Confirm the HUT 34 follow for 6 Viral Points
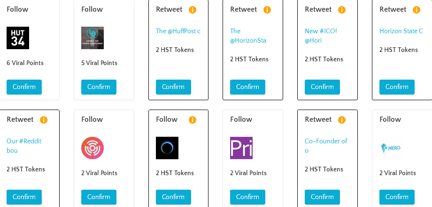Screen dimensions: 432x207 click(24, 87)
